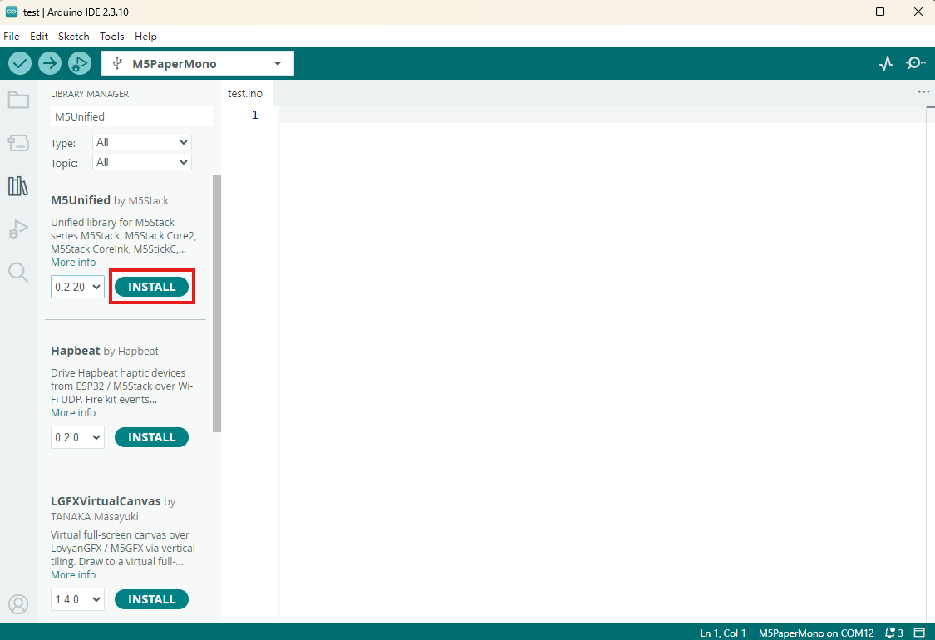Open LGFXVirtualCanvas version 1.4.0 dropdown
This screenshot has width=935, height=640.
coord(77,599)
